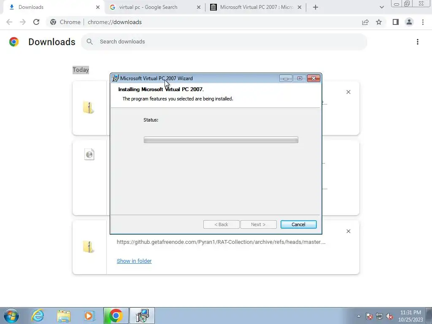Minimize the Chrome browser window
The height and width of the screenshot is (324, 432).
tap(397, 4)
